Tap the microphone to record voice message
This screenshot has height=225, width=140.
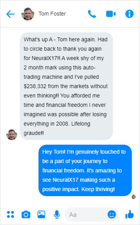pyautogui.click(x=57, y=214)
